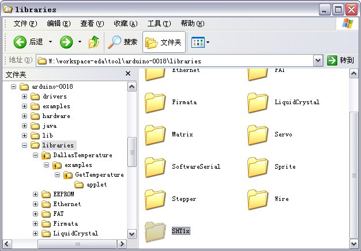This screenshot has width=361, height=251.
Task: Toggle the Folders (文件夹) pane button
Action: click(x=164, y=42)
